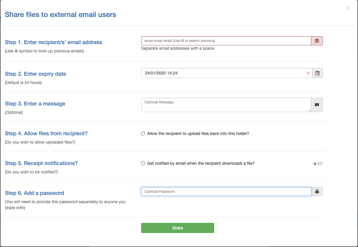
Task: Grab the message box resize handle
Action: (x=309, y=110)
